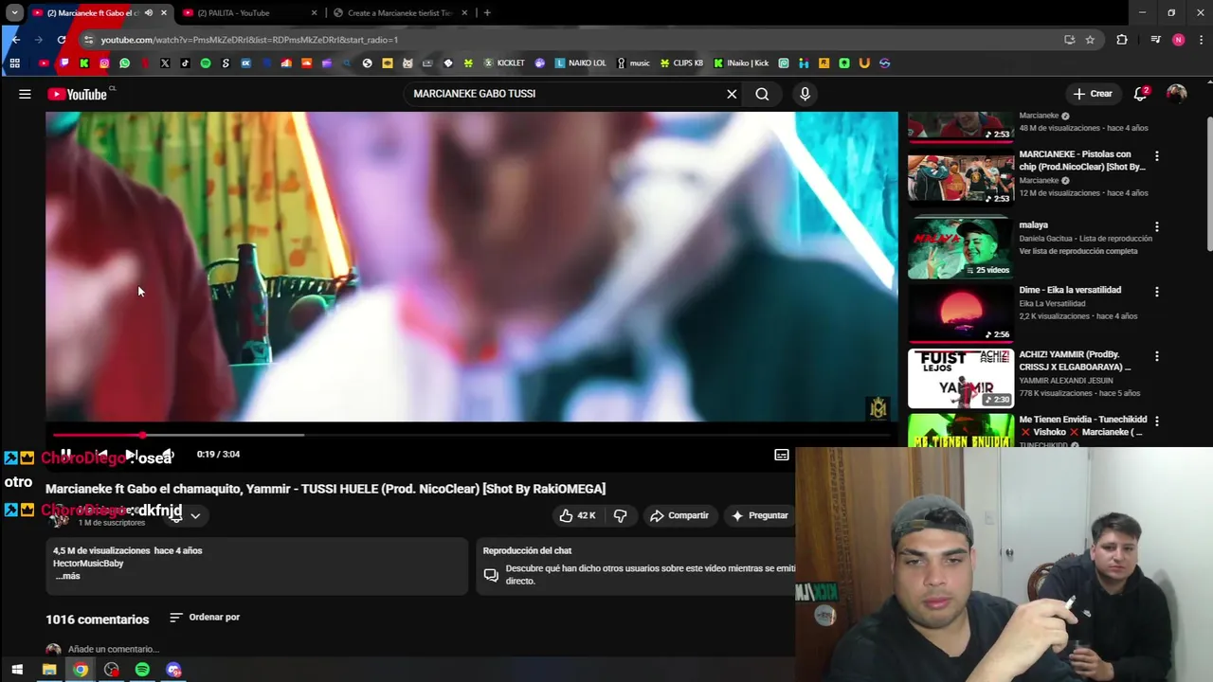Open the Instagram bookmark icon

[x=104, y=63]
